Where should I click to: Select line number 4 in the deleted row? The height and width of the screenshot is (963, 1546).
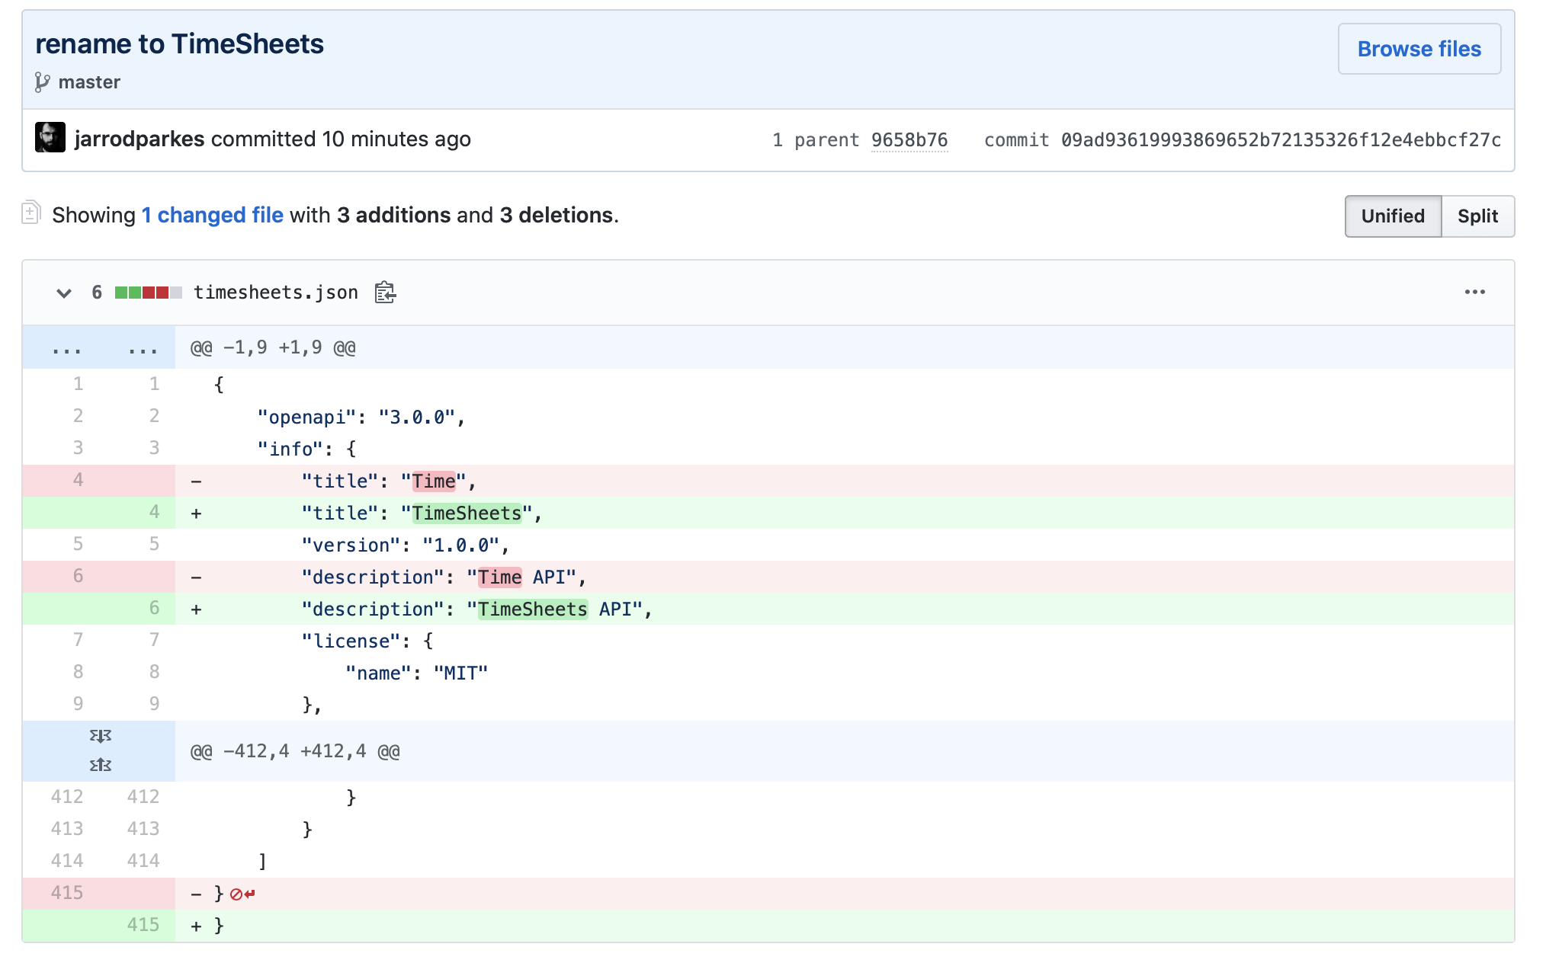pyautogui.click(x=78, y=480)
